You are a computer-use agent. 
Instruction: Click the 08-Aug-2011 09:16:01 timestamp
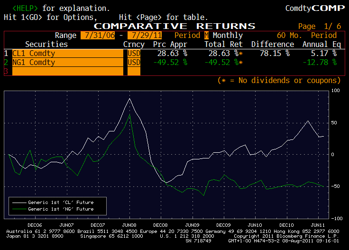310,241
